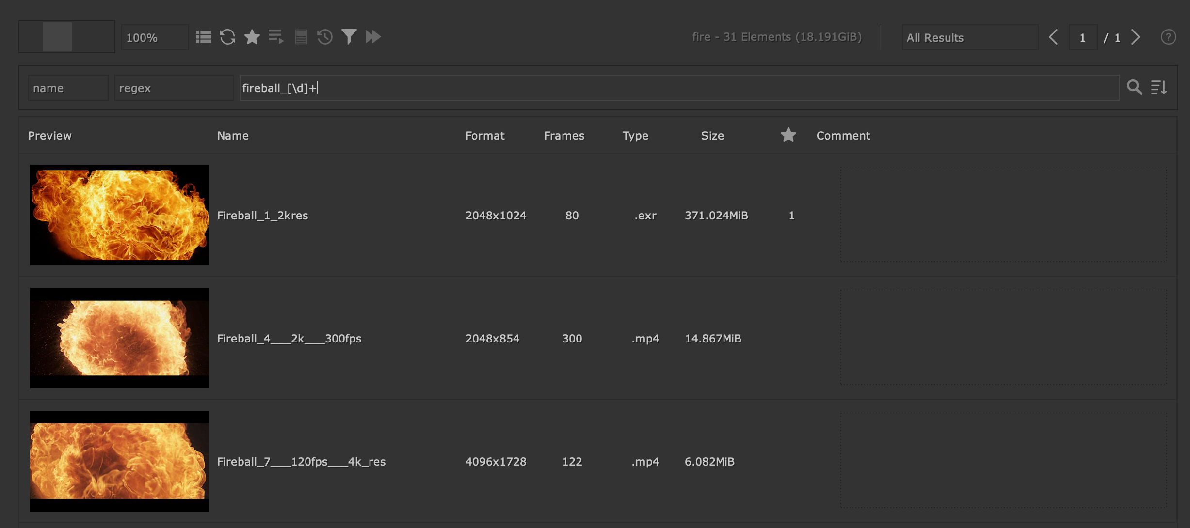Select the Fireball_4 thumbnail preview

120,338
